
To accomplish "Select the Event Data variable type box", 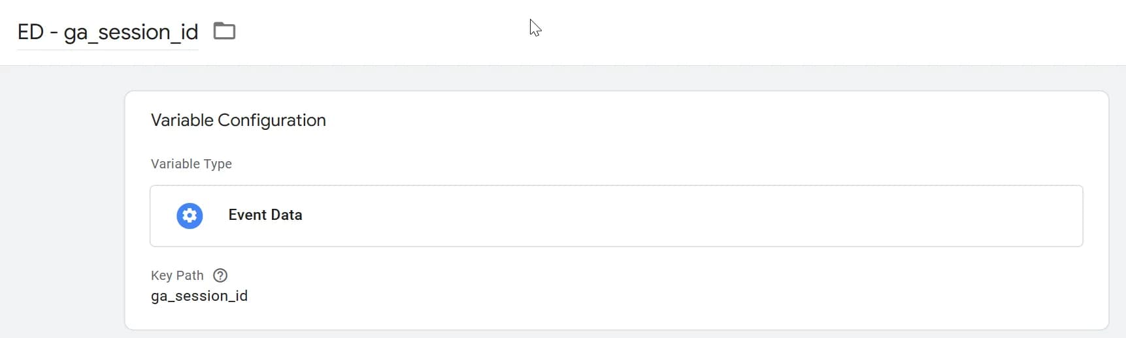I will (616, 216).
